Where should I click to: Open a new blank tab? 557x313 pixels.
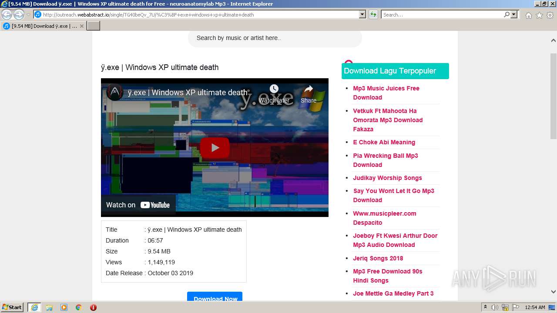(94, 26)
